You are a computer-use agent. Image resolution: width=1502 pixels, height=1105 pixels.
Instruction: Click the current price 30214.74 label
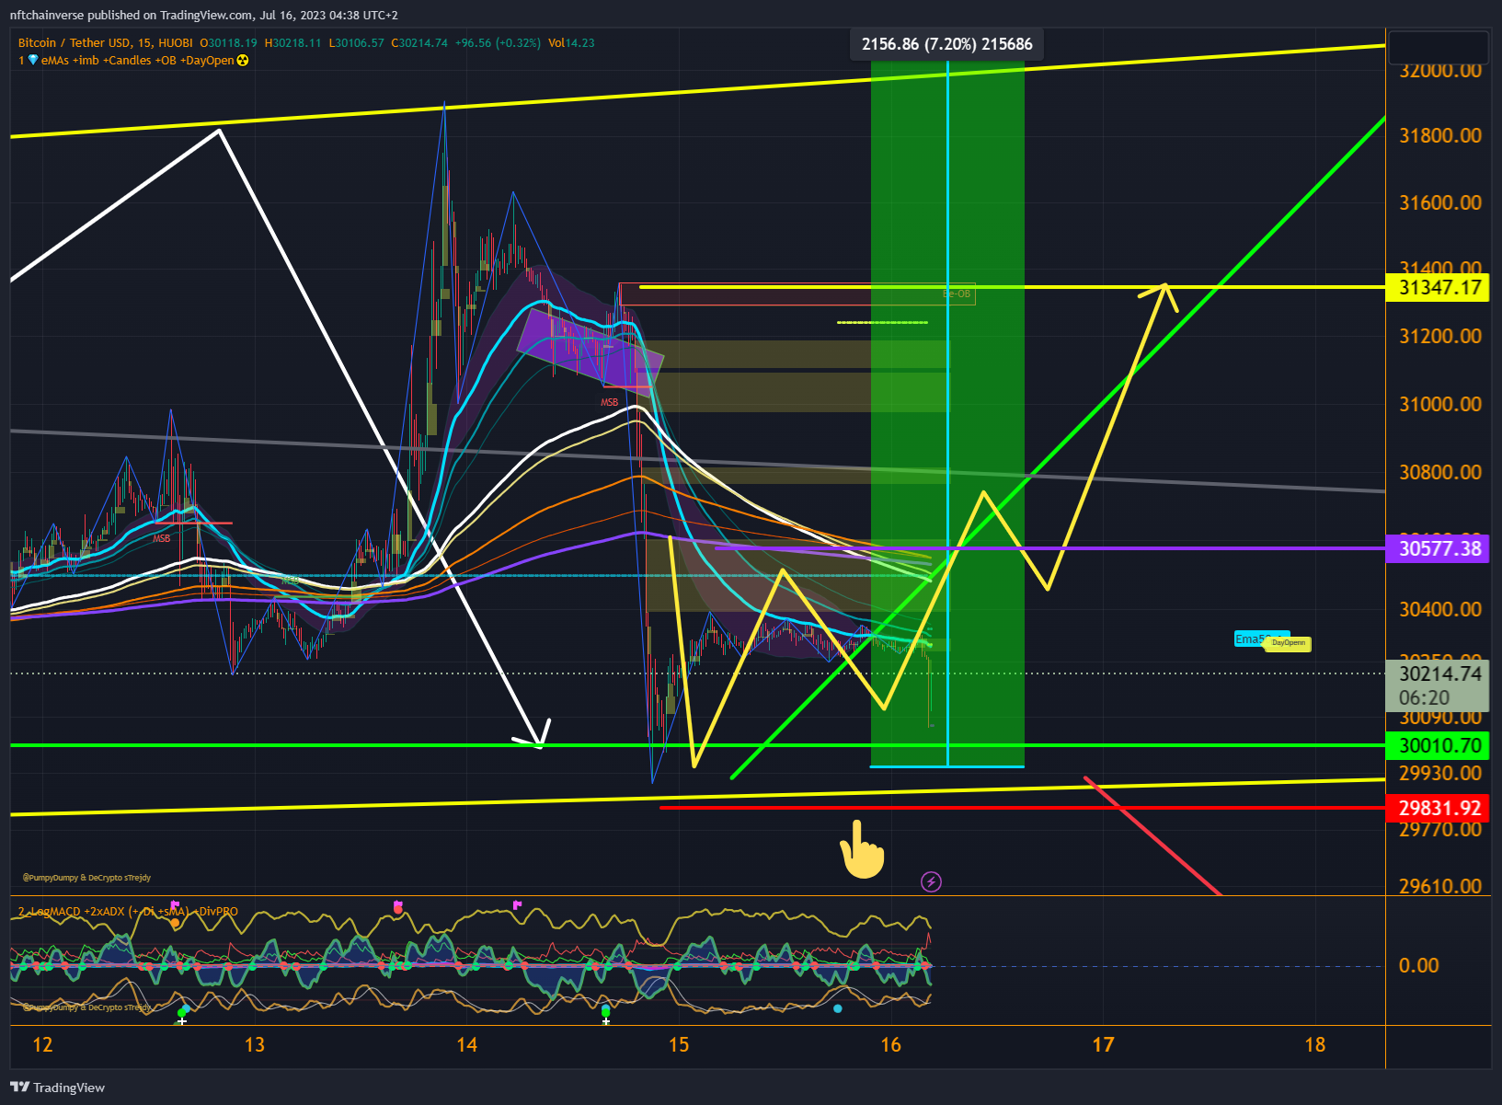point(1439,673)
